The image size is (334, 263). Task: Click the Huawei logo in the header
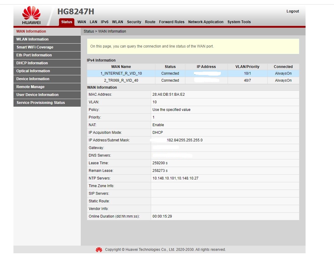click(31, 15)
